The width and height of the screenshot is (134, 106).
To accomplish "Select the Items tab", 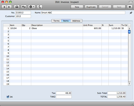I will click(66, 21).
